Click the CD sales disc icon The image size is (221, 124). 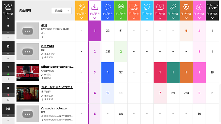tap(81, 7)
